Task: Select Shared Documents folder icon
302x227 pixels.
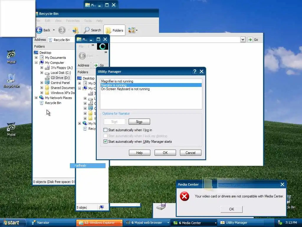Action: pos(47,87)
